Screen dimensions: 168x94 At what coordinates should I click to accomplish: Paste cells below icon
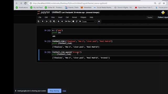[54, 21]
